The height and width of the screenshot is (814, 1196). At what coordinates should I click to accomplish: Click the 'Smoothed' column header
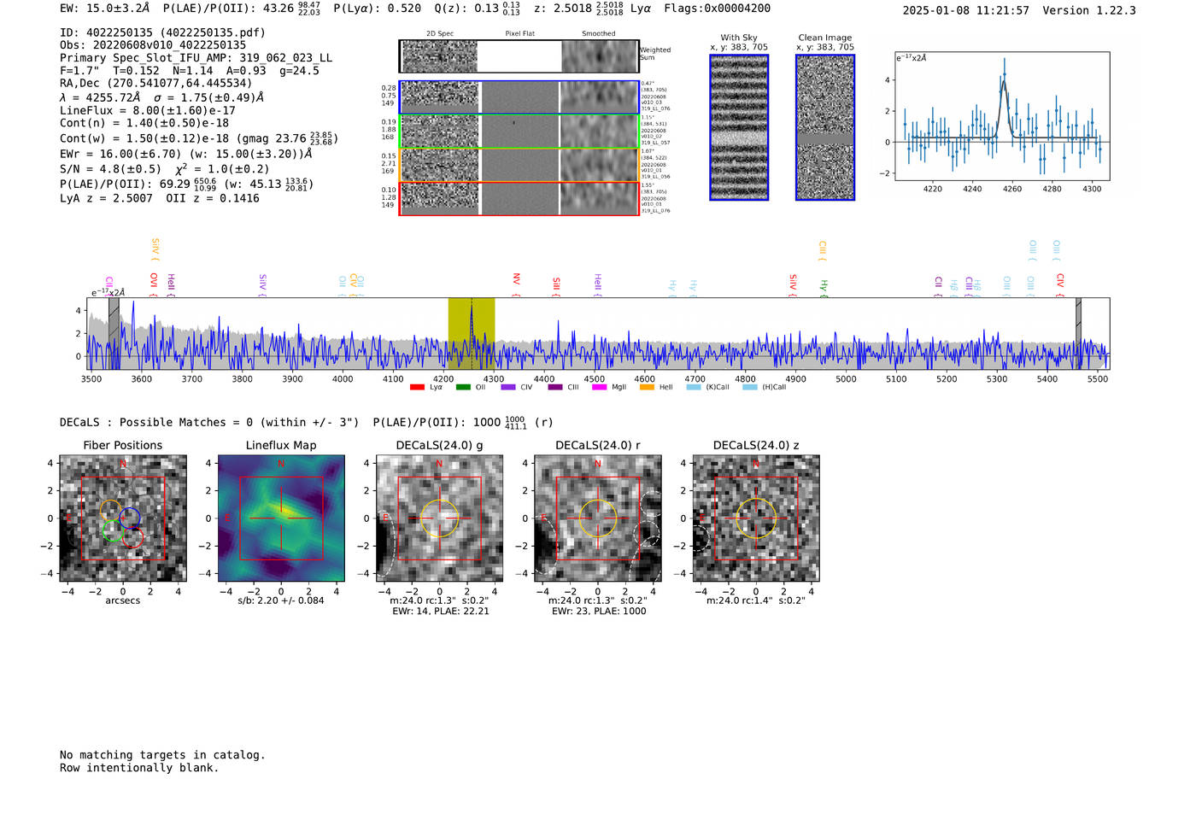pyautogui.click(x=598, y=33)
